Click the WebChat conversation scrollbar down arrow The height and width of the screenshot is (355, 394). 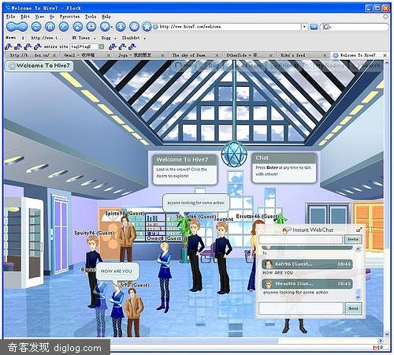(358, 297)
